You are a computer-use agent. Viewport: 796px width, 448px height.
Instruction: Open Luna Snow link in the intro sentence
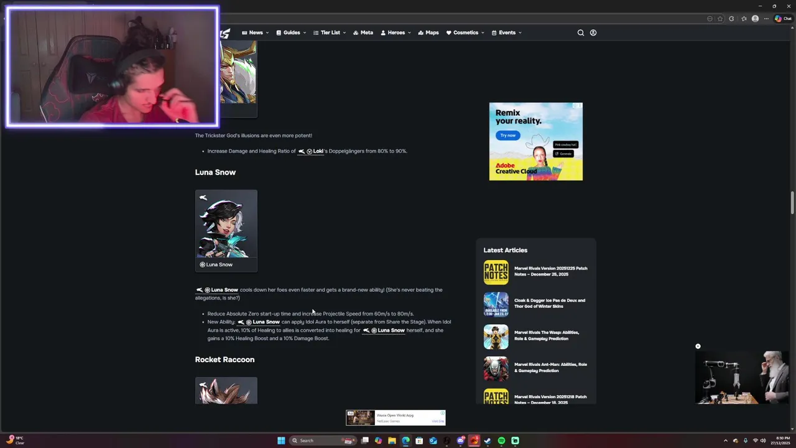point(217,290)
